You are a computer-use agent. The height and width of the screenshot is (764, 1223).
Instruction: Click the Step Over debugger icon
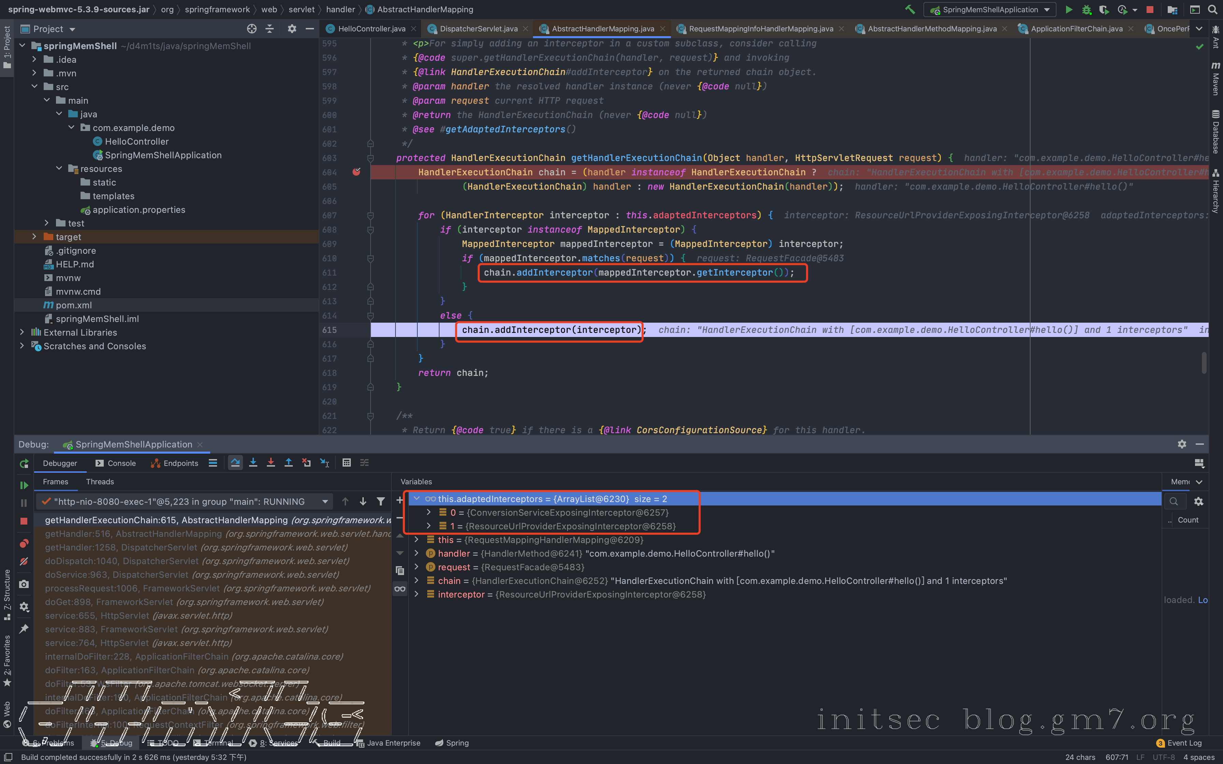[235, 463]
